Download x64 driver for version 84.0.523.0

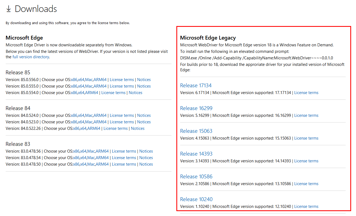tap(81, 122)
